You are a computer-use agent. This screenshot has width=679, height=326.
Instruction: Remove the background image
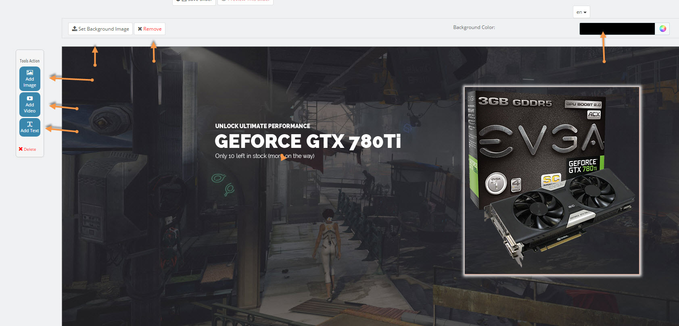tap(150, 29)
